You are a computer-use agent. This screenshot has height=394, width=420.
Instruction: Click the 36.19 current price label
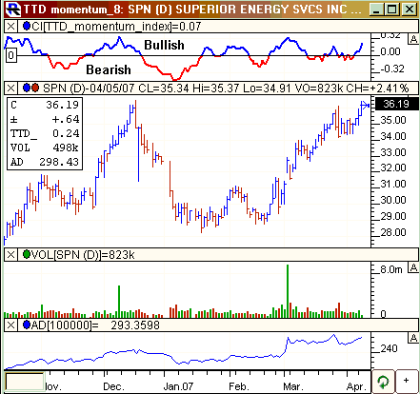click(x=396, y=104)
